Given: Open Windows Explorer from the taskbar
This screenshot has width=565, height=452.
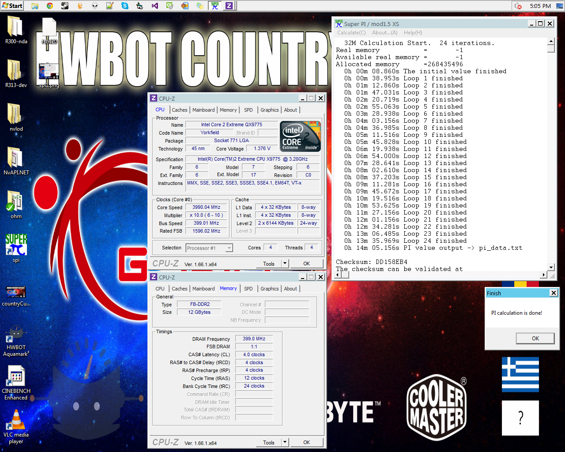Looking at the screenshot, I should pos(35,6).
